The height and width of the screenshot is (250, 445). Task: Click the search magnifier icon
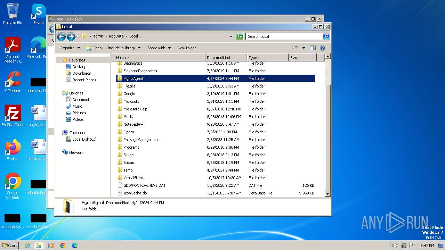click(x=326, y=36)
